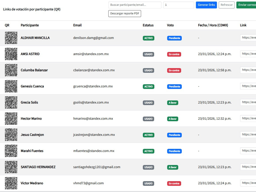Focus the Buscar participante/email search field
256x192 pixels.
(x=135, y=5)
